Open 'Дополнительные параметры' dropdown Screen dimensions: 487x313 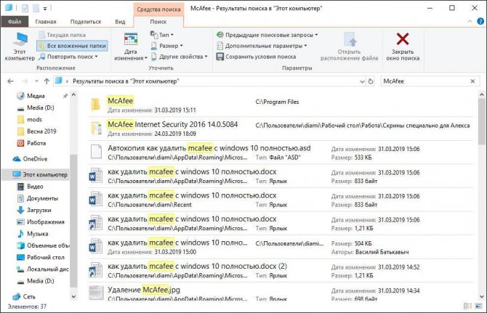[262, 46]
